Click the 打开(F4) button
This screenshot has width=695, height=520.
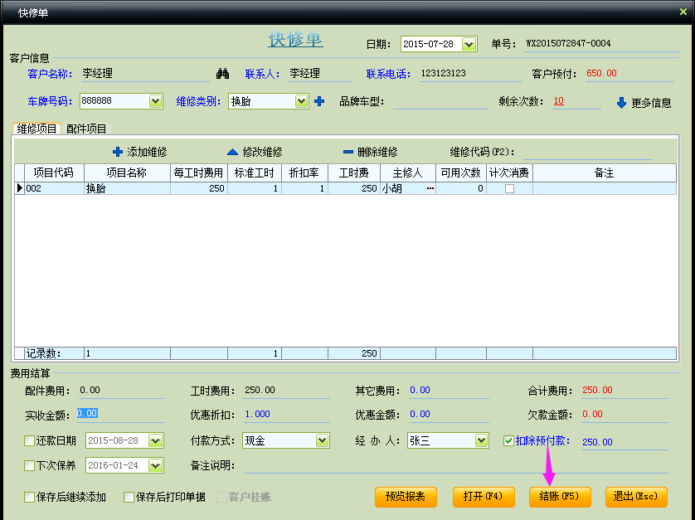tap(484, 497)
